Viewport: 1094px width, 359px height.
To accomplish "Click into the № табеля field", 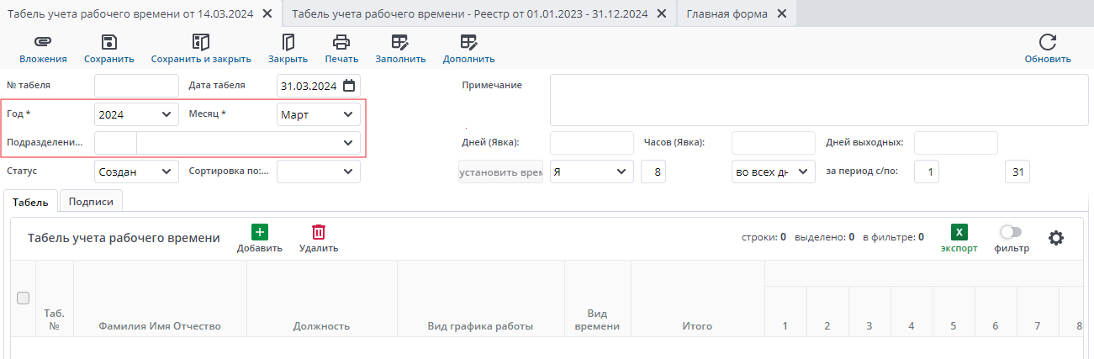I will (x=136, y=86).
